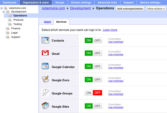Set Gmail service to ON
167x113 pixels.
pos(89,53)
